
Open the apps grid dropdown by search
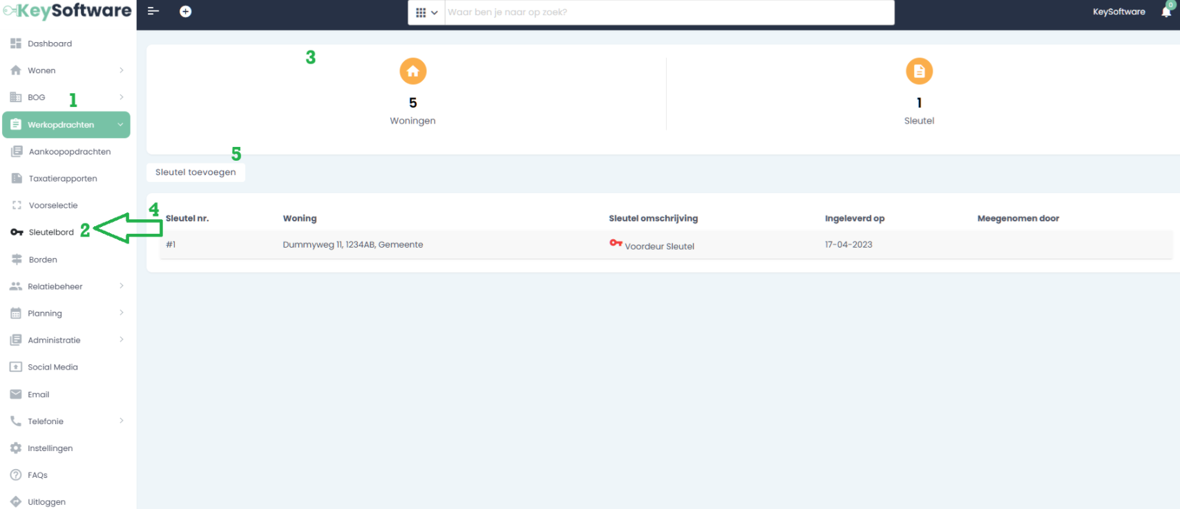(x=426, y=12)
